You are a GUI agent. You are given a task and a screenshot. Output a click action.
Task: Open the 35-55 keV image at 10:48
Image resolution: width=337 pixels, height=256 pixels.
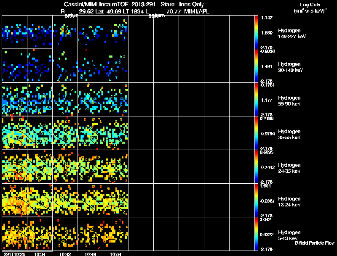(91, 133)
